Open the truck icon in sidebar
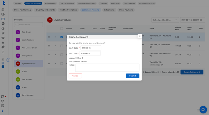209x115 pixels. pos(3,14)
